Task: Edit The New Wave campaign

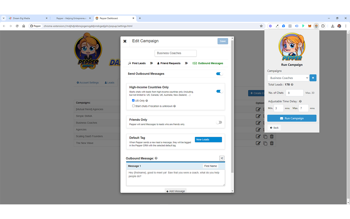Action: pyautogui.click(x=258, y=143)
